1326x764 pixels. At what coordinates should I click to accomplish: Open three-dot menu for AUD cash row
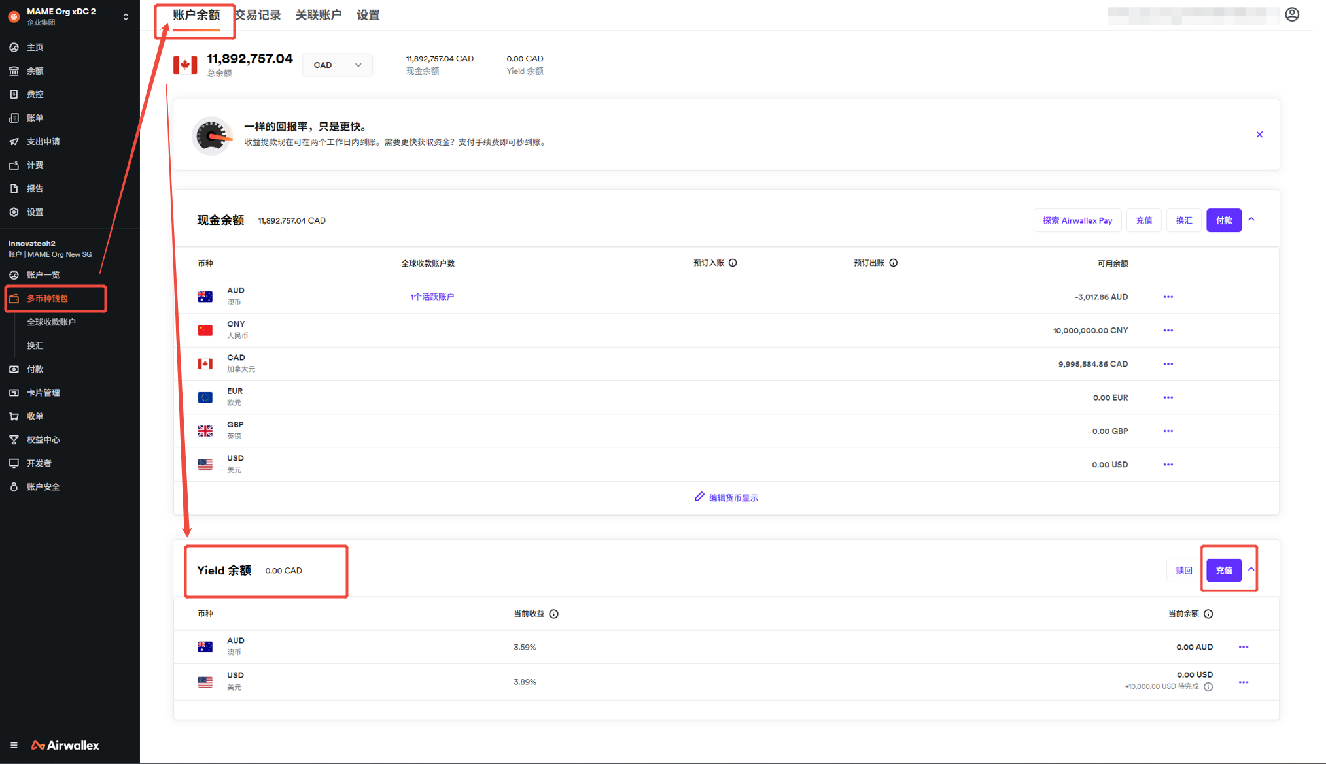(1168, 297)
